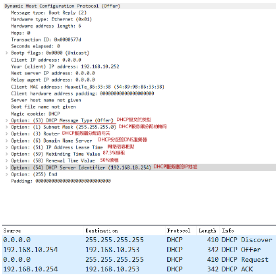Select the Transaction ID field
This screenshot has width=280, height=277.
click(46, 40)
